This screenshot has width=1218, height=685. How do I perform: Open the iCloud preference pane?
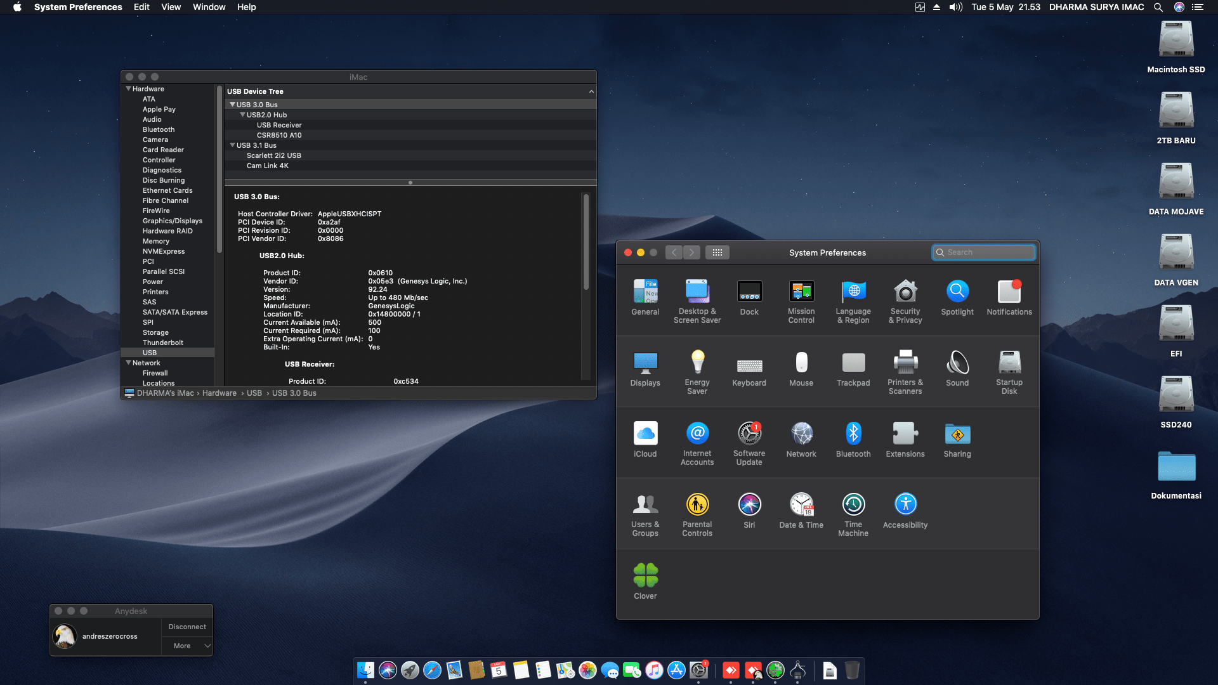645,439
